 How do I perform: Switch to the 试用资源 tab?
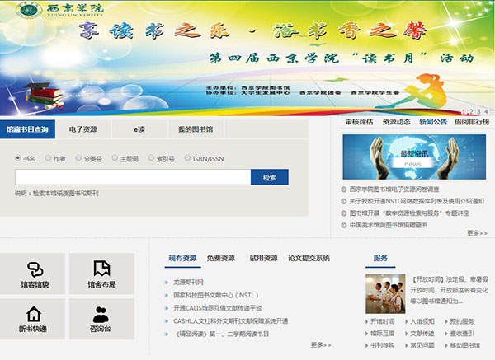click(263, 258)
